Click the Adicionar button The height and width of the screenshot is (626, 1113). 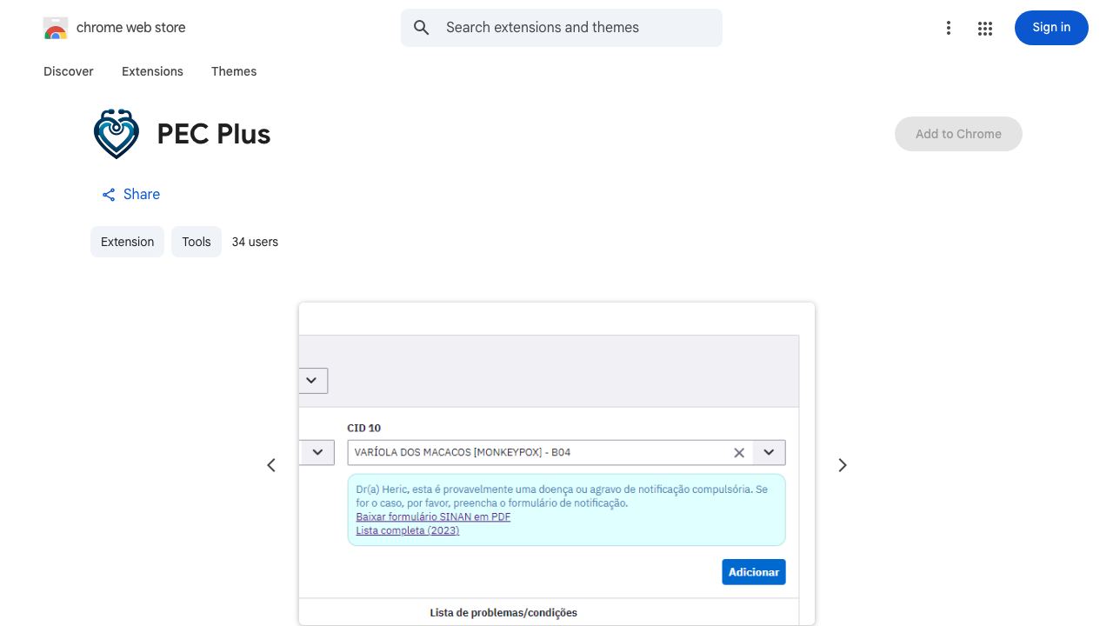point(754,572)
